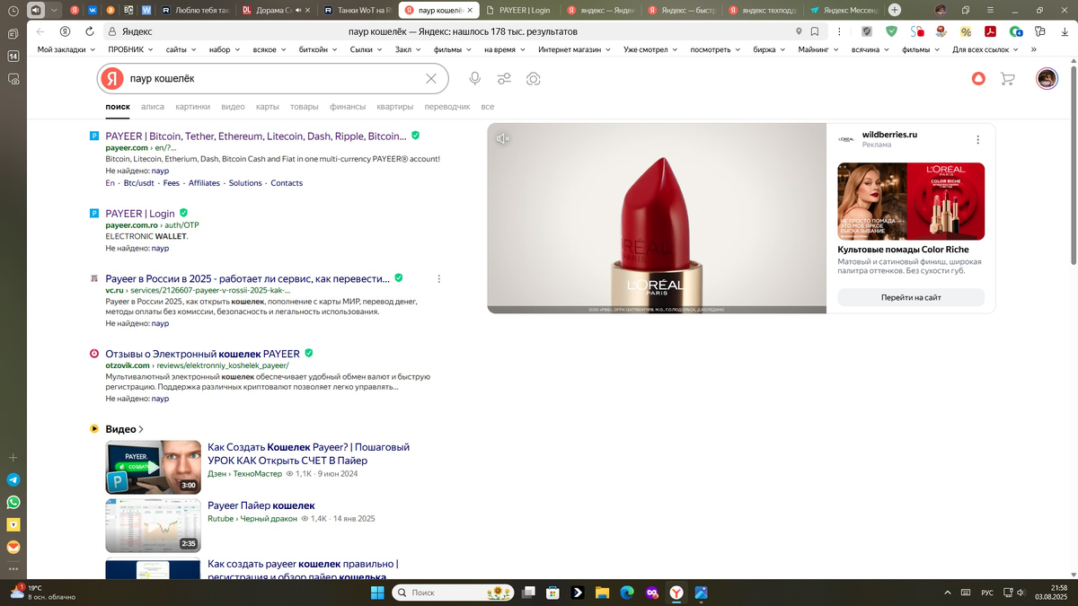
Task: Open three-dot menu of wildberries ad
Action: [x=978, y=140]
